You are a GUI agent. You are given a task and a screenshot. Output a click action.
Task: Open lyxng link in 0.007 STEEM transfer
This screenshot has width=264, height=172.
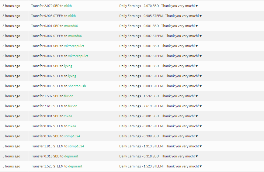[72, 76]
